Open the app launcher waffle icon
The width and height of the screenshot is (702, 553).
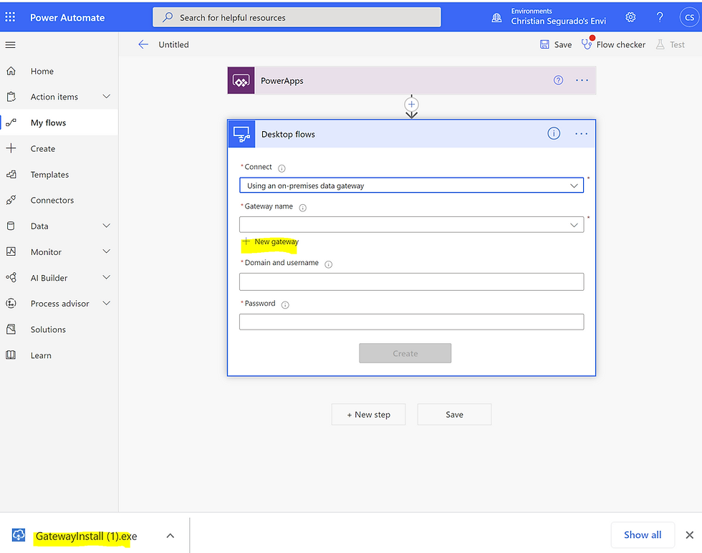pyautogui.click(x=10, y=17)
